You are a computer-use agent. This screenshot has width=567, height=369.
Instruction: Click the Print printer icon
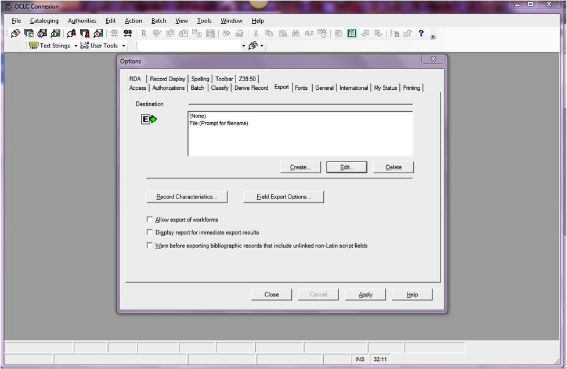(x=239, y=34)
